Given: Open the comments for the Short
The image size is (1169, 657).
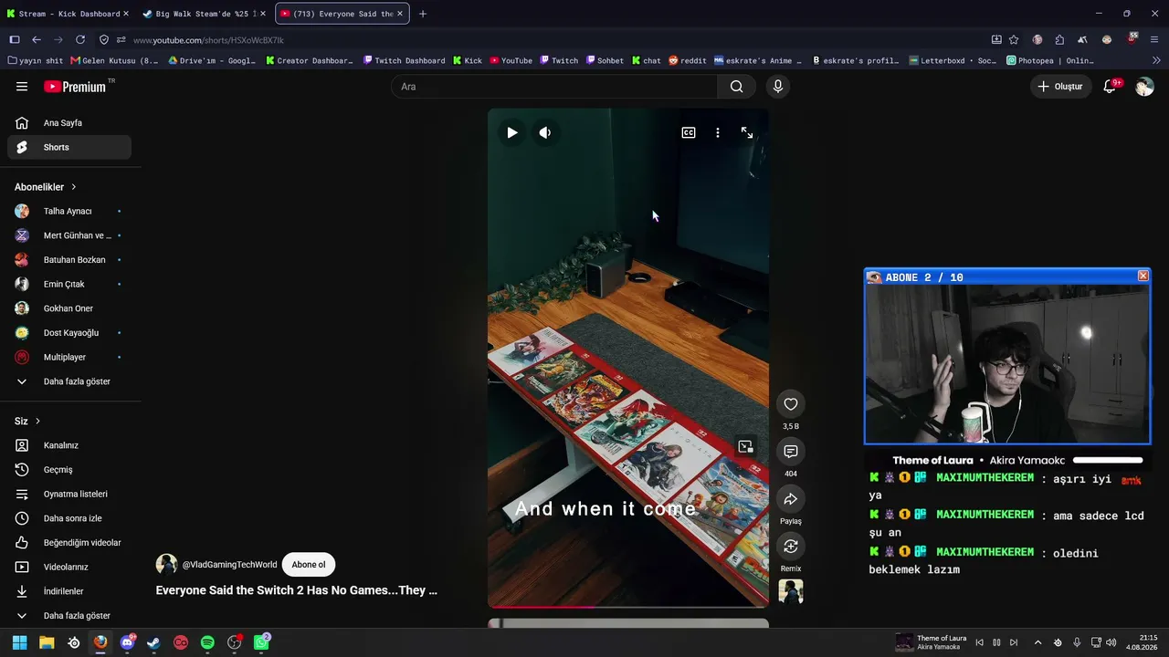Looking at the screenshot, I should pos(791,452).
